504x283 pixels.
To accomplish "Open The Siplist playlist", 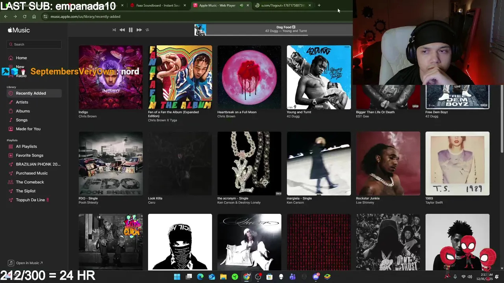I will (34, 191).
